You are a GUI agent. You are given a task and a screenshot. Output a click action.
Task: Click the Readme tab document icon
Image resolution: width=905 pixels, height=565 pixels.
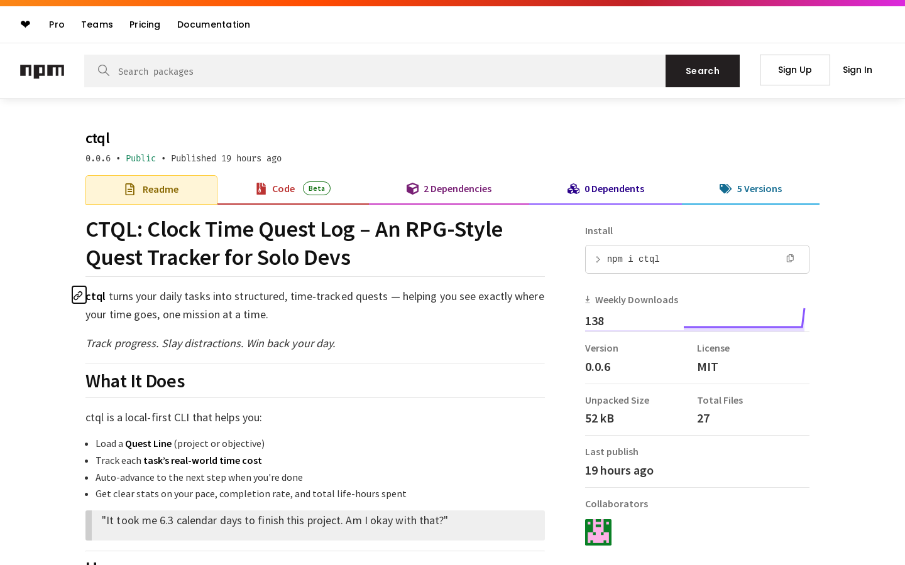(x=129, y=190)
